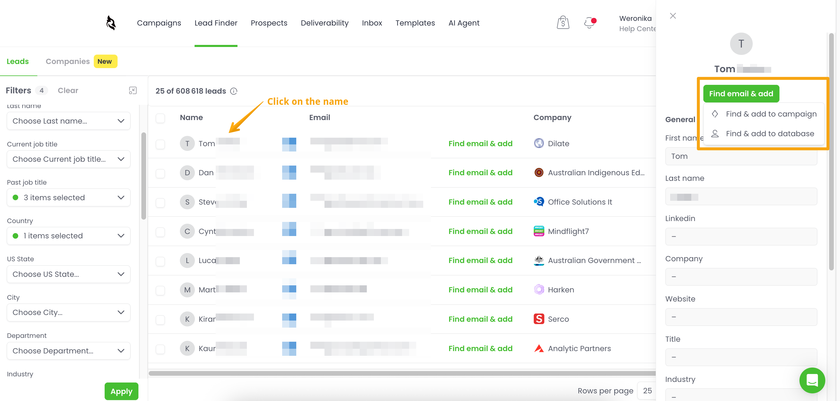Viewport: 840px width, 401px height.
Task: Check the box for Tom's row
Action: pyautogui.click(x=160, y=144)
